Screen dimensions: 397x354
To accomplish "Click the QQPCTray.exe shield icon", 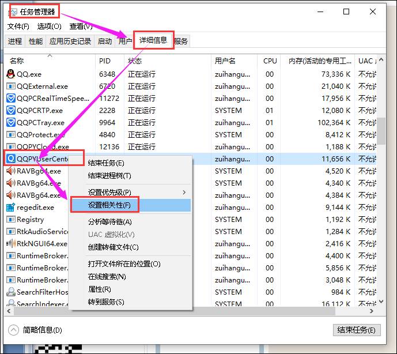I will 10,122.
